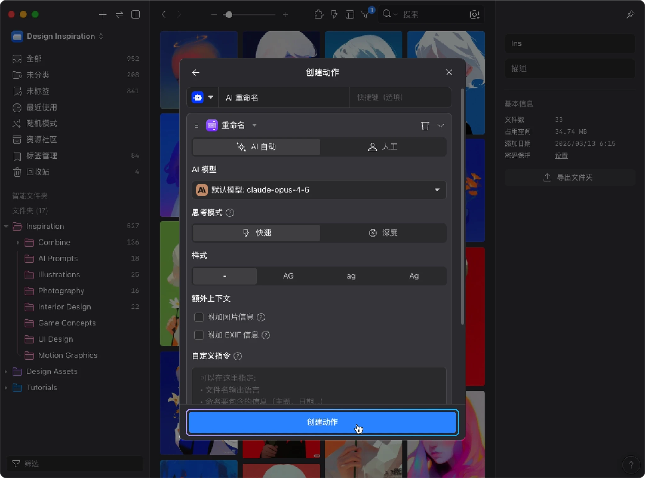
Task: Open the action icon dropdown arrow
Action: click(x=211, y=97)
